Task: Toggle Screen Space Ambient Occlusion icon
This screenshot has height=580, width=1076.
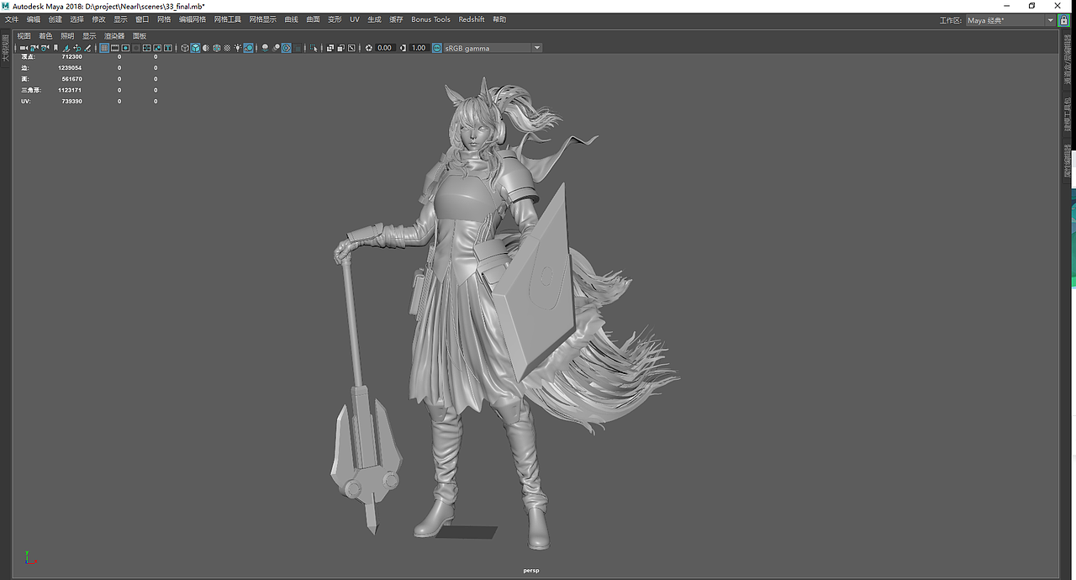Action: click(x=265, y=48)
